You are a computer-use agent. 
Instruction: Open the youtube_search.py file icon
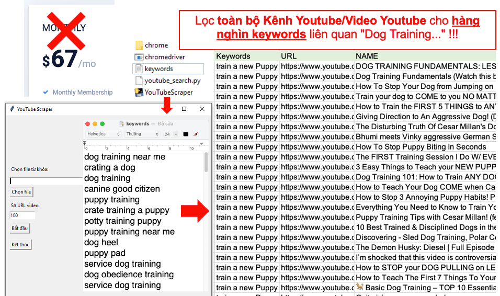(139, 81)
